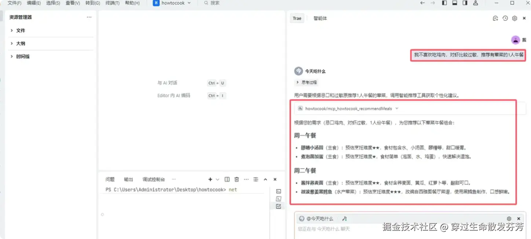
Task: Split the terminal using the split icon
Action: [x=227, y=179]
